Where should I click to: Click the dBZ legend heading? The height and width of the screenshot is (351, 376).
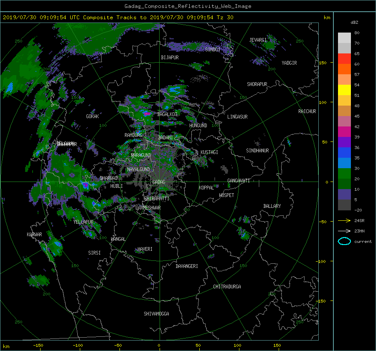click(x=354, y=22)
